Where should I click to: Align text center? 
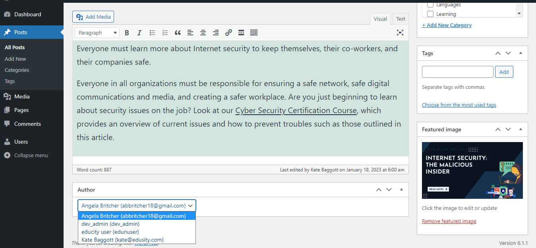click(203, 33)
